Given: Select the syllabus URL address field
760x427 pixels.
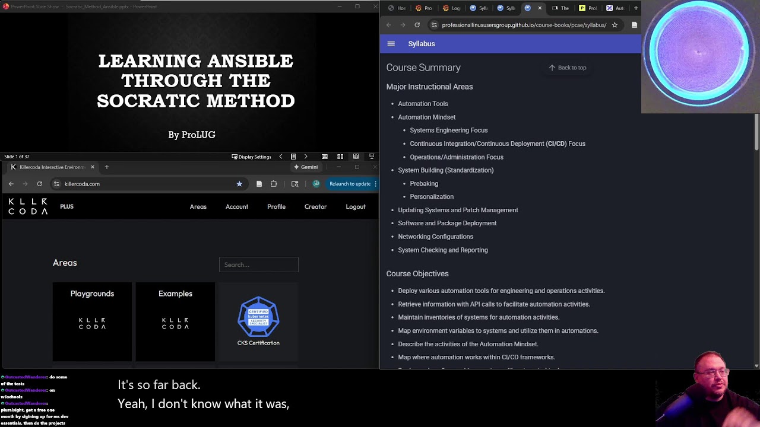Looking at the screenshot, I should point(524,25).
